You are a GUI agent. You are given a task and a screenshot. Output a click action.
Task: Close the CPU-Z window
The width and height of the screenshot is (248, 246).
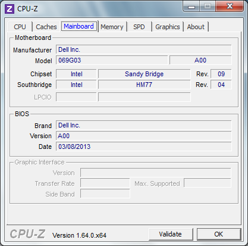coord(230,7)
